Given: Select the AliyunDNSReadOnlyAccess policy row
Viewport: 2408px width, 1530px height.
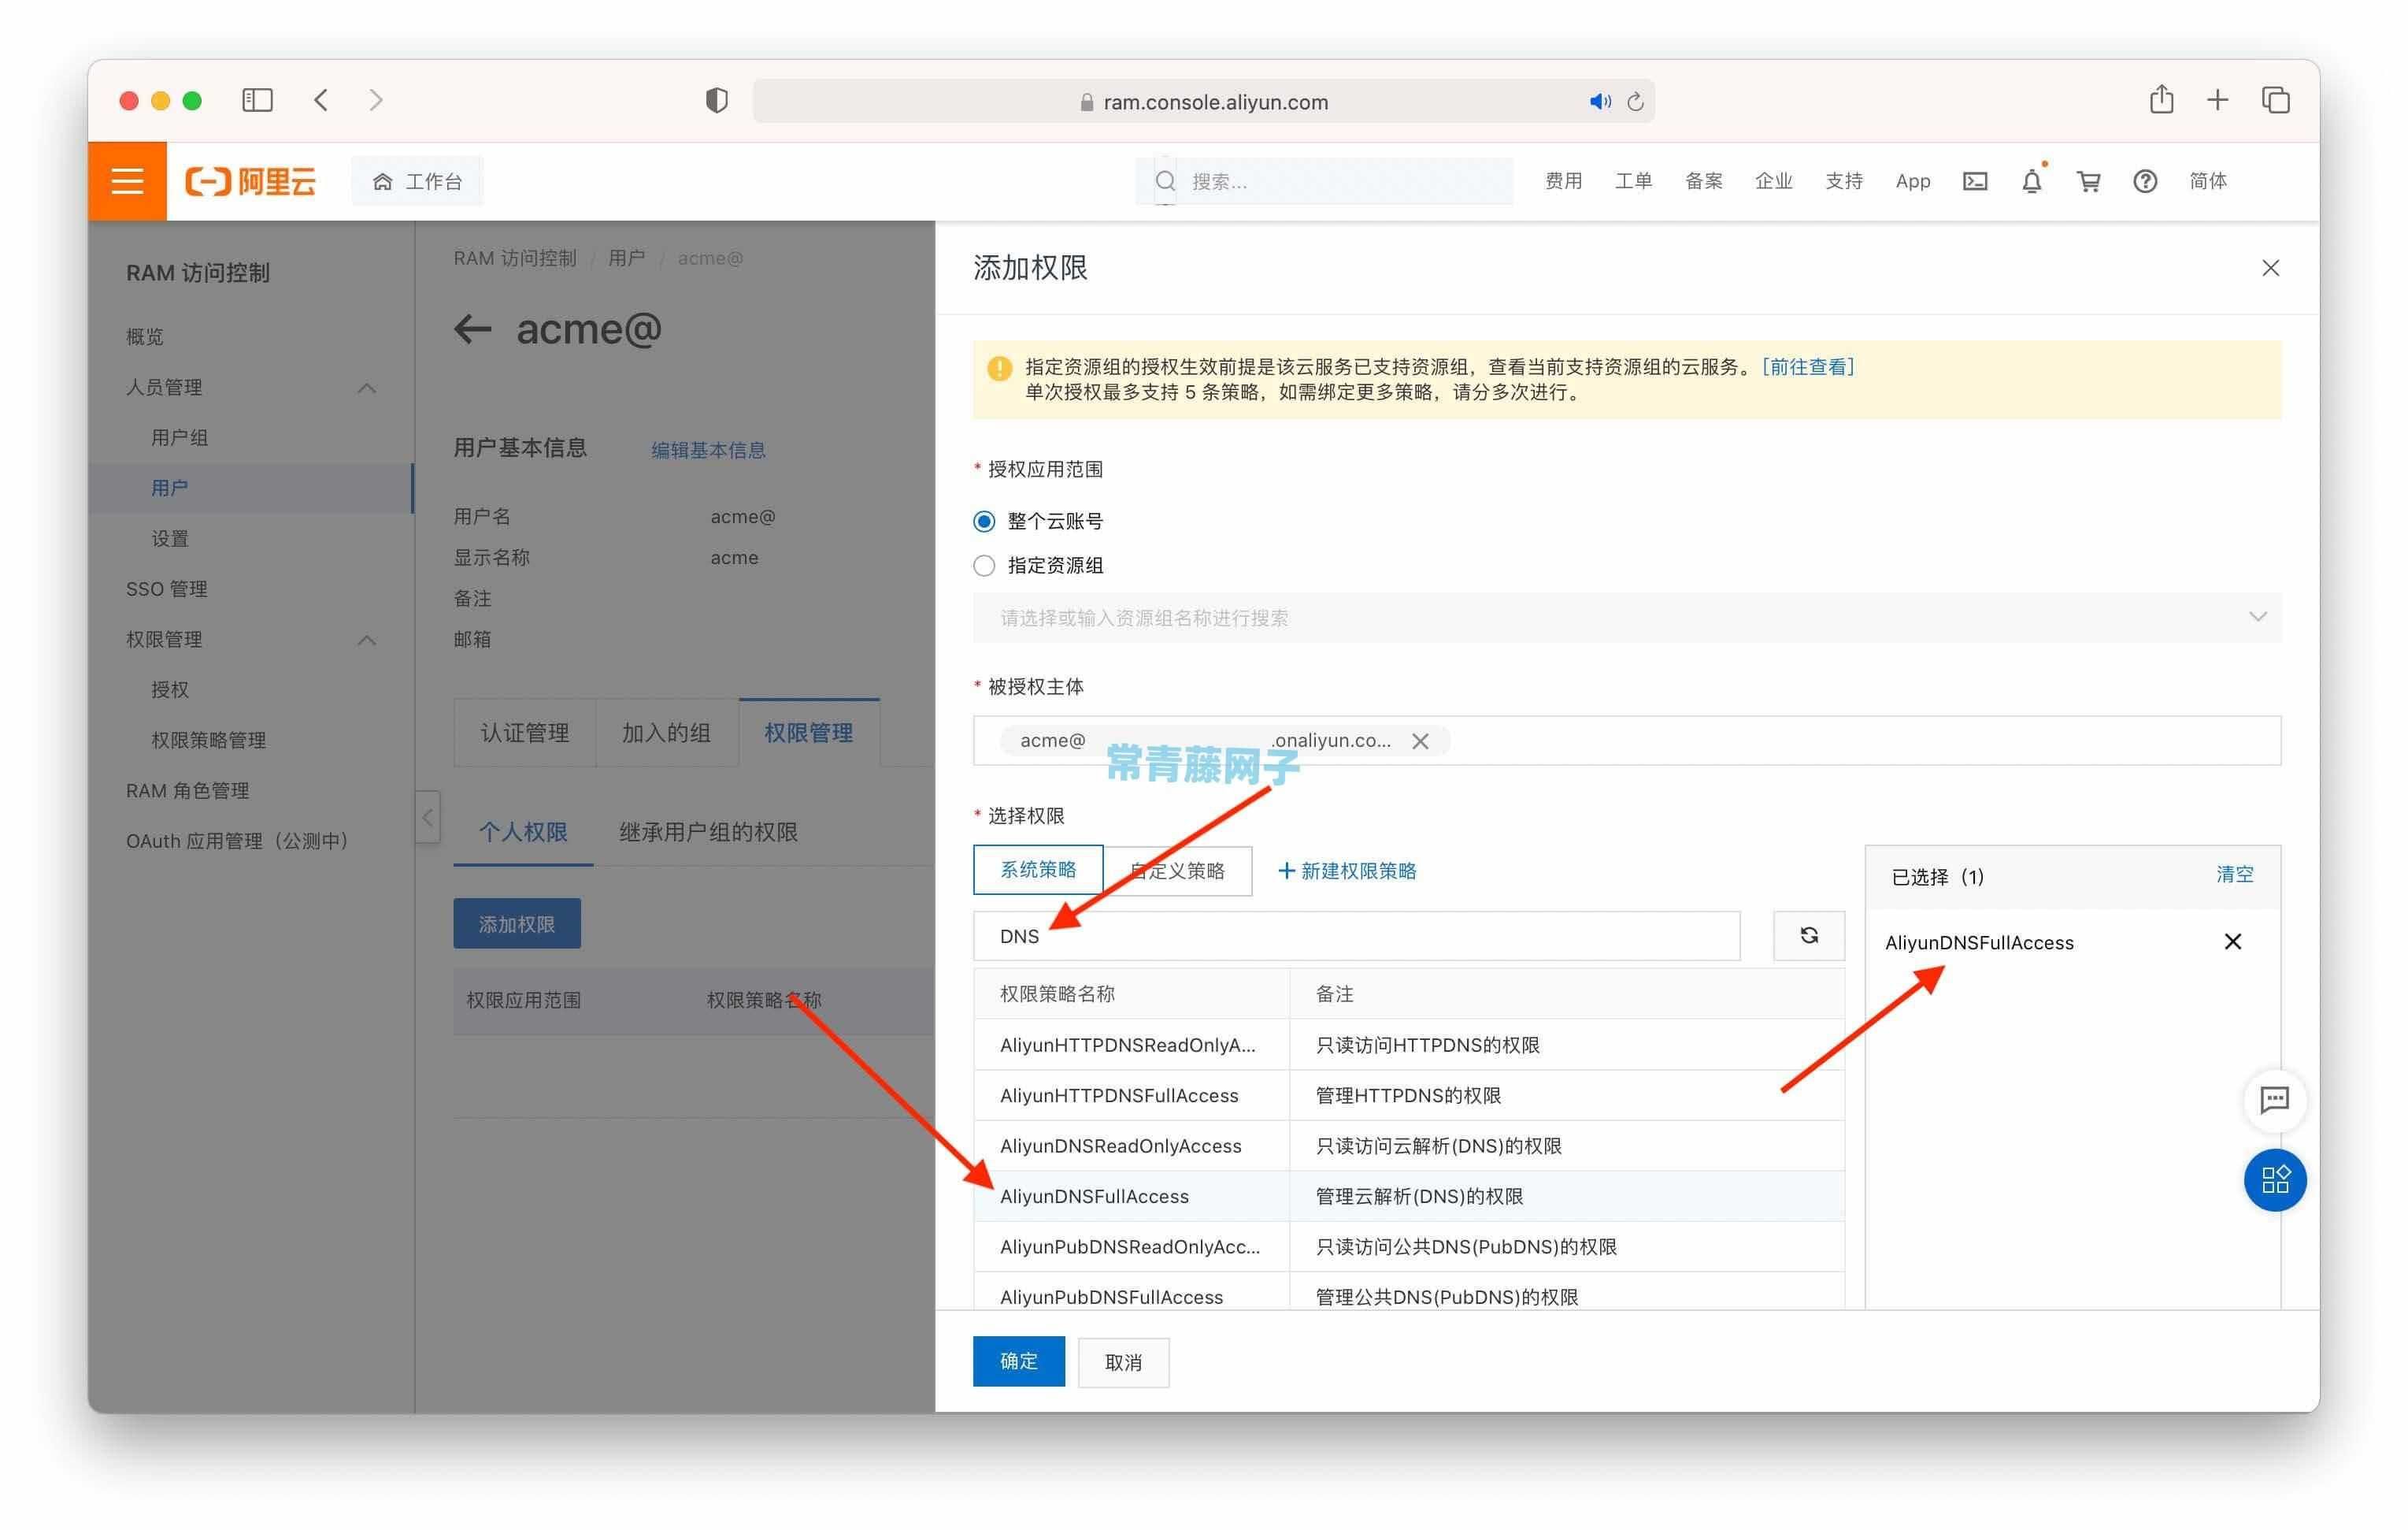Looking at the screenshot, I should click(1408, 1146).
